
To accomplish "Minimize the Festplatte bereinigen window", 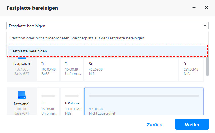I will click(195, 8).
